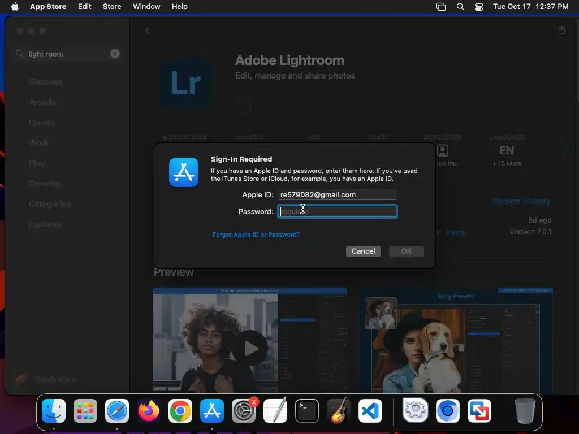Click the Adobe Lightroom Lr app icon

[185, 84]
